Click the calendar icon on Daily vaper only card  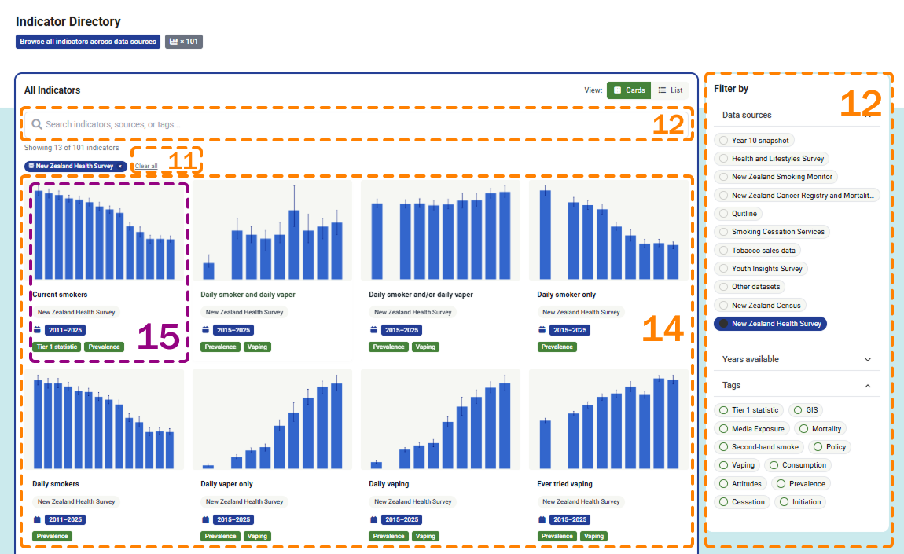click(x=205, y=519)
